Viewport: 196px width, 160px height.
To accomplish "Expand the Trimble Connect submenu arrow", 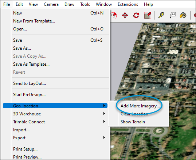I will 104,122.
